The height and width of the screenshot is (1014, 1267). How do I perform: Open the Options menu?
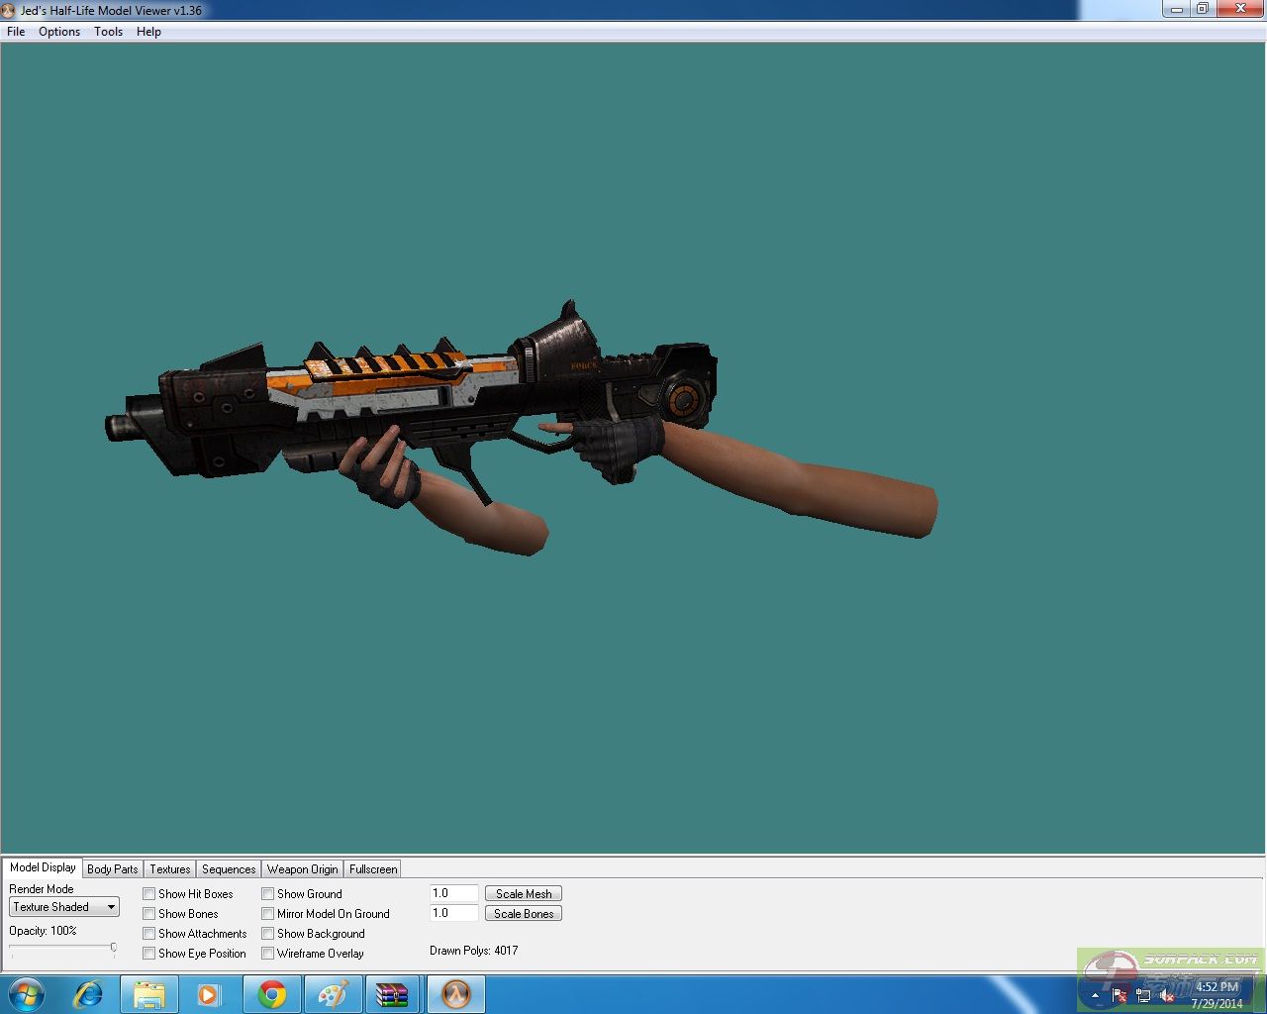59,32
